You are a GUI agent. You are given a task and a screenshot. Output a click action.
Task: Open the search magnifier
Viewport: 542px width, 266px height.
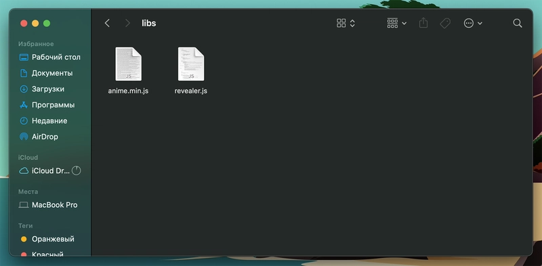[518, 23]
